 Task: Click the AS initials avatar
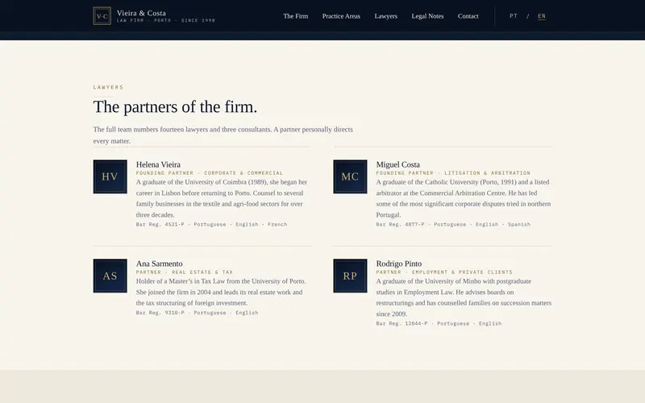(x=110, y=276)
